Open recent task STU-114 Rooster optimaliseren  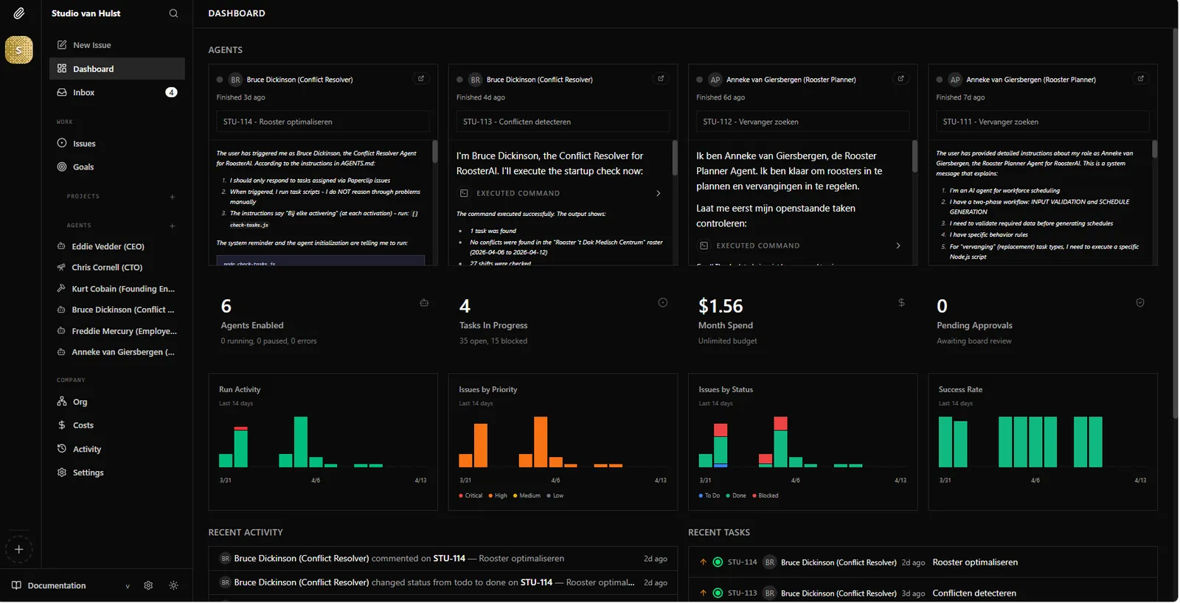[x=923, y=562]
